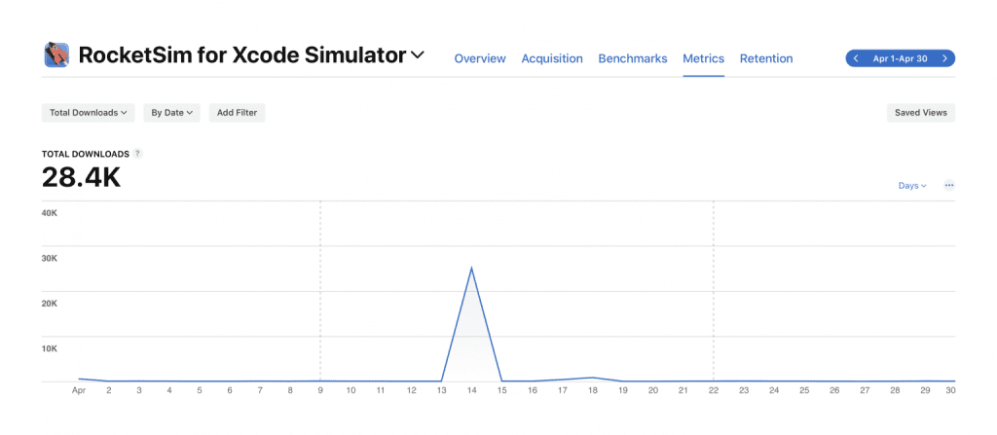Screen dimensions: 997x435
Task: Expand the Days granularity dropdown
Action: click(x=912, y=186)
